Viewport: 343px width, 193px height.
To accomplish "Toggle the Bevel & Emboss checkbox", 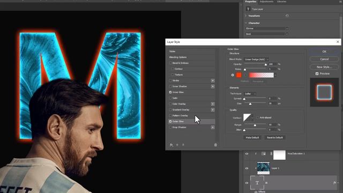I will 170,63.
